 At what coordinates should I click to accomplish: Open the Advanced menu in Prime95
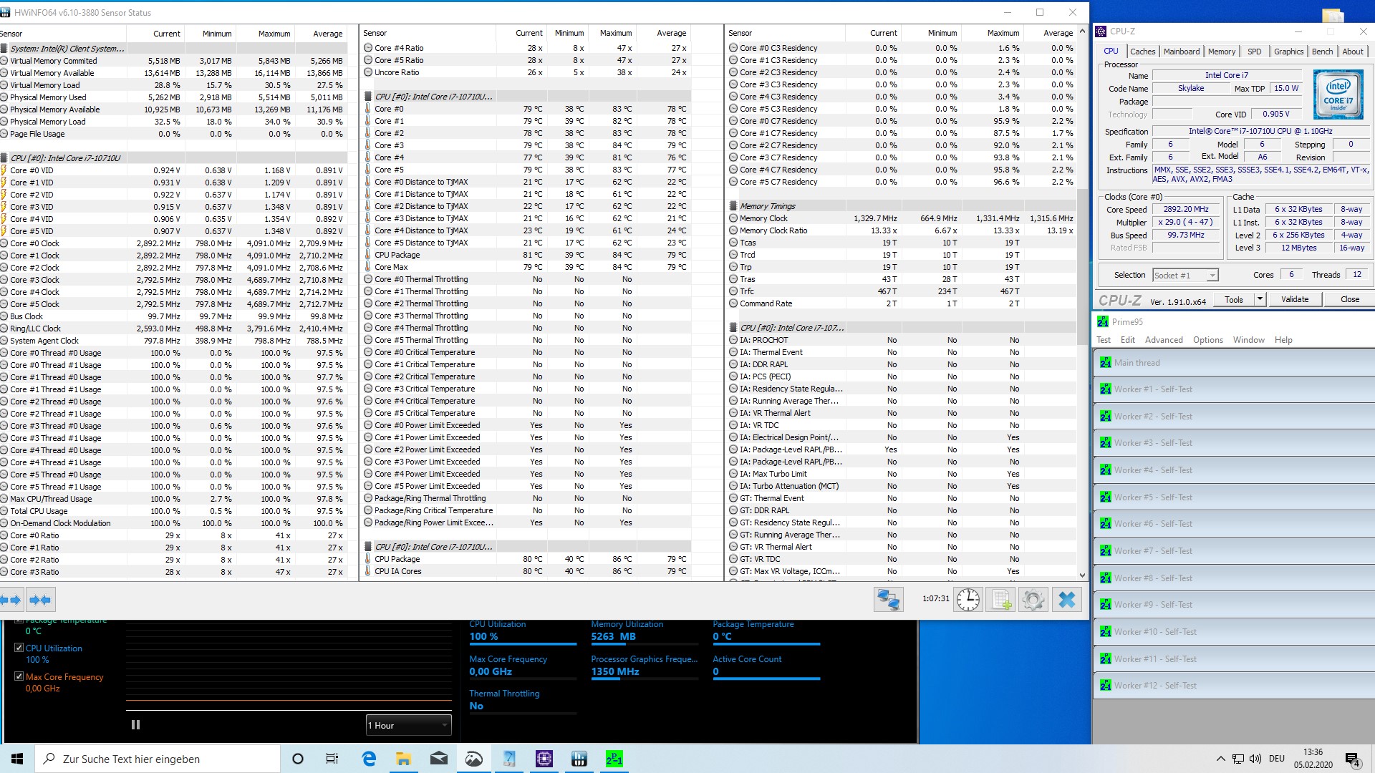point(1163,340)
